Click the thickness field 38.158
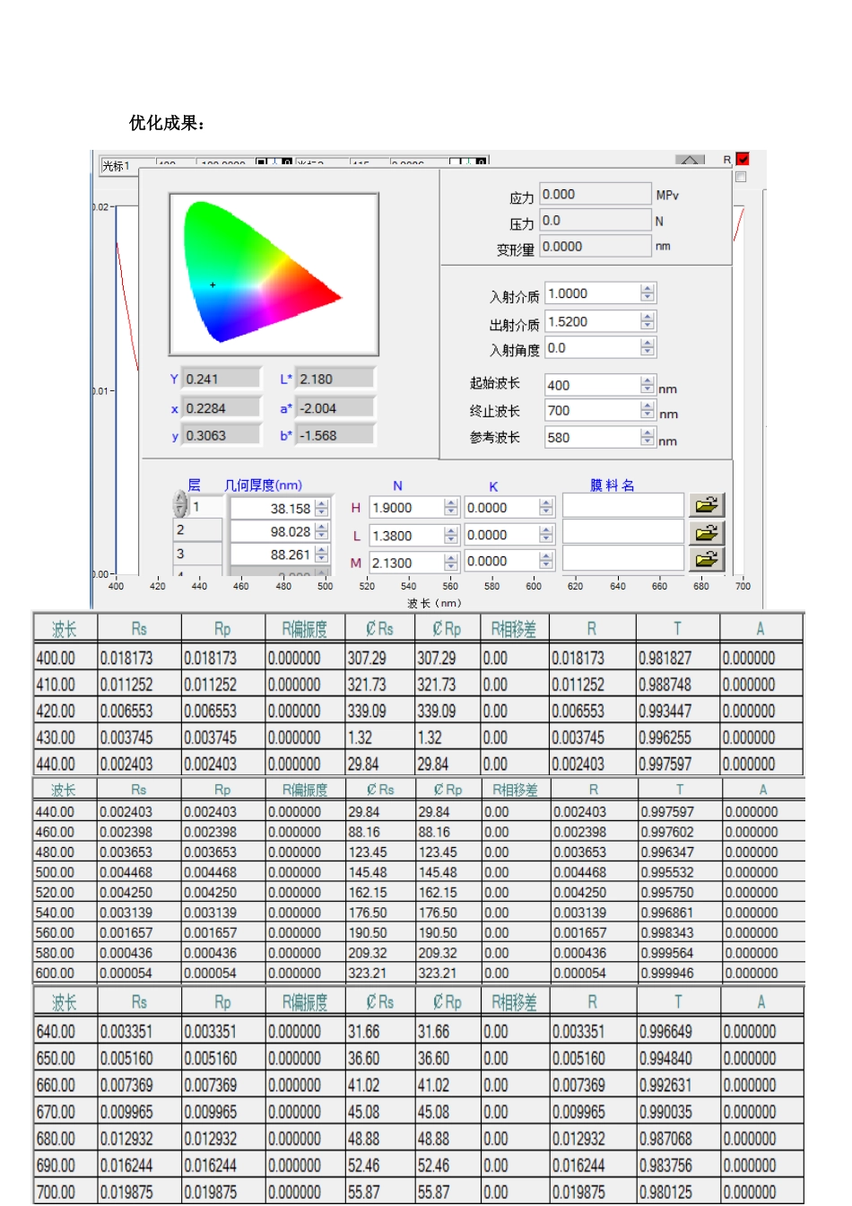 (272, 508)
